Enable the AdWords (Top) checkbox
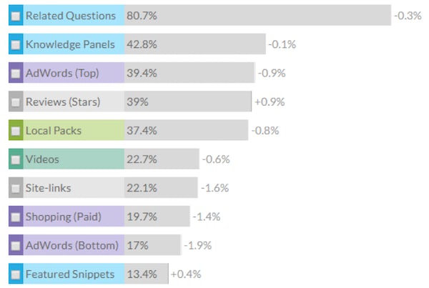This screenshot has width=429, height=288. coord(16,74)
